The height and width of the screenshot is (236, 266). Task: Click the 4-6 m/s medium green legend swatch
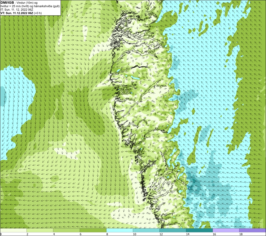[66, 230]
